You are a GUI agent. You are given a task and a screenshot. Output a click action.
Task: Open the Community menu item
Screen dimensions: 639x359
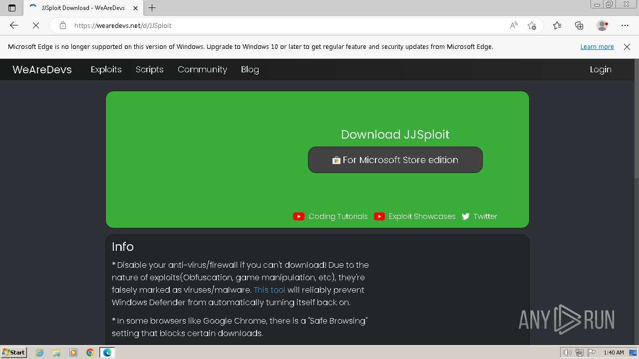click(202, 69)
